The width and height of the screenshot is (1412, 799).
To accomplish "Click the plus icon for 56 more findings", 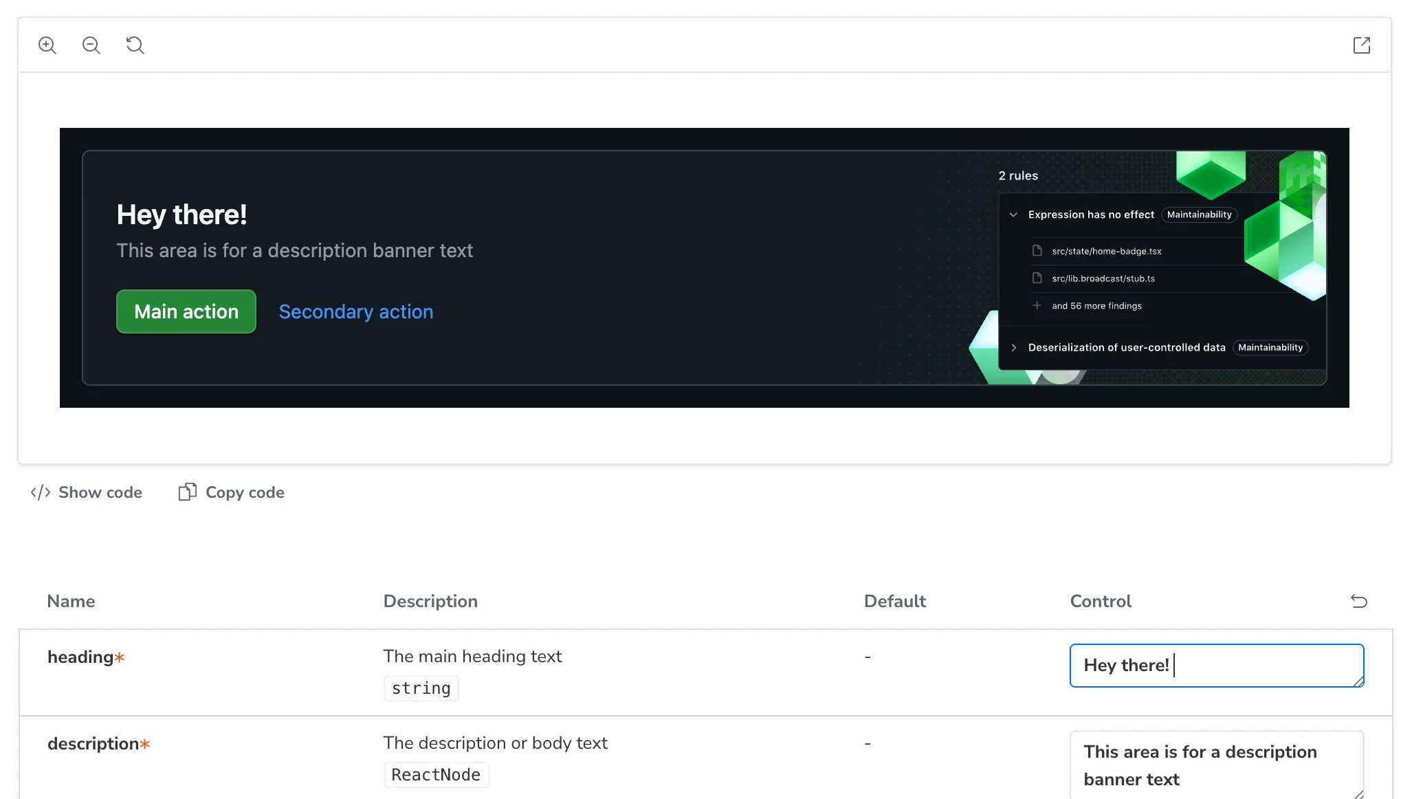I will coord(1037,306).
